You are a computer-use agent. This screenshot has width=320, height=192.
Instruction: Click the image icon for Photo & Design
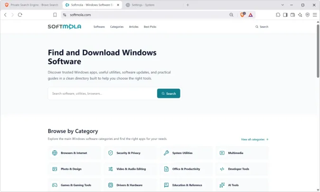coord(55,169)
